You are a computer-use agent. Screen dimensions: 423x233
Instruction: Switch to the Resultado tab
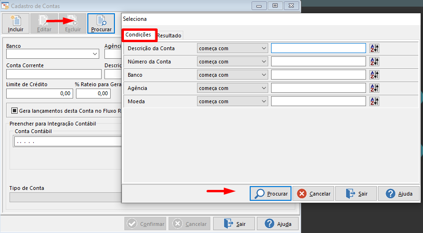tap(169, 36)
